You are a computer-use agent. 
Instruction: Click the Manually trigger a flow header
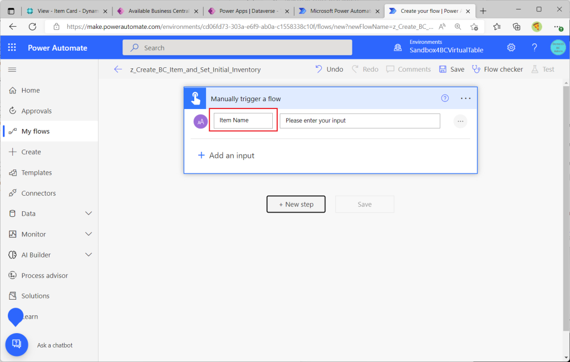click(x=331, y=98)
